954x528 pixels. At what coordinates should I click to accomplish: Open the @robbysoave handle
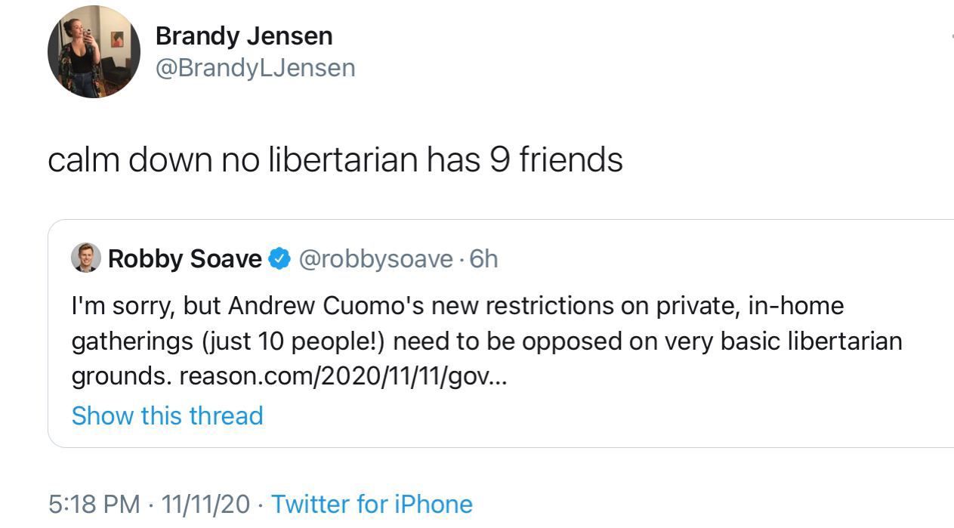click(375, 259)
